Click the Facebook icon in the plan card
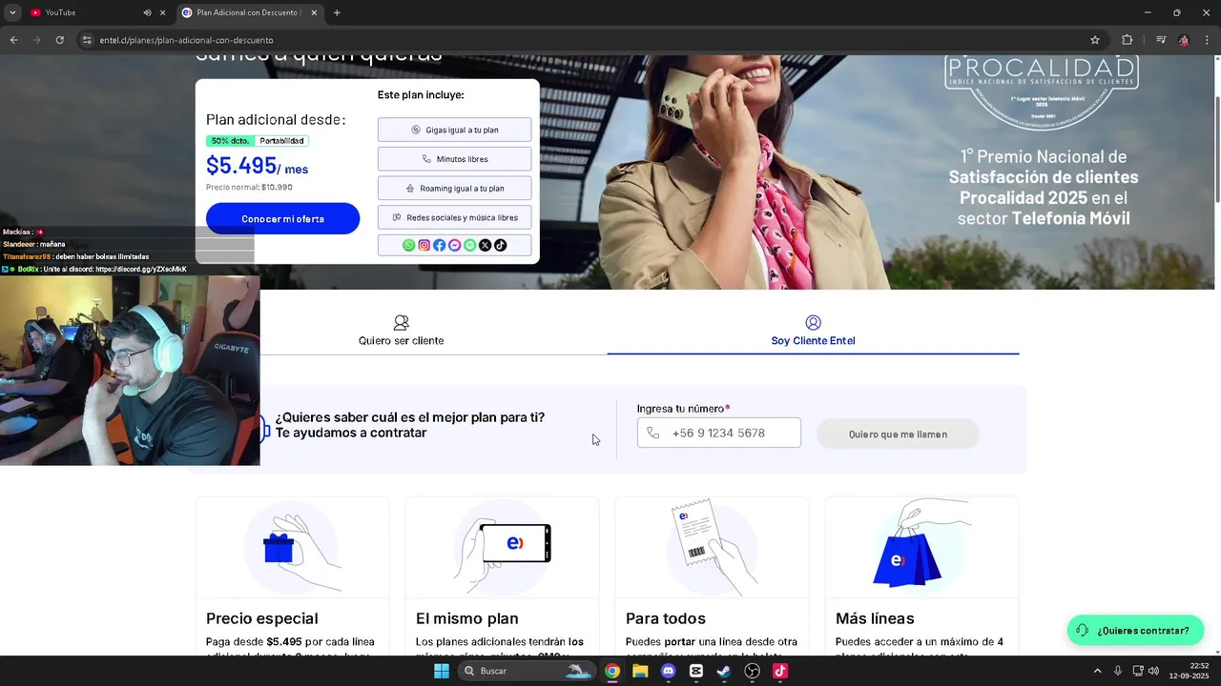Screen dimensions: 1221x686 440,246
